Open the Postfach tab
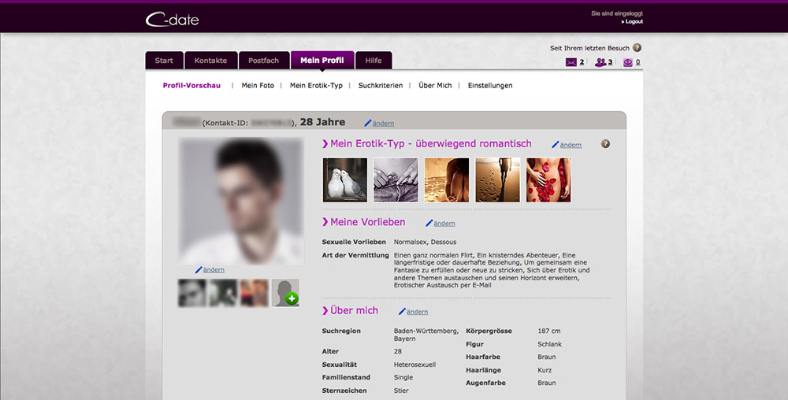This screenshot has height=400, width=788. 263,61
